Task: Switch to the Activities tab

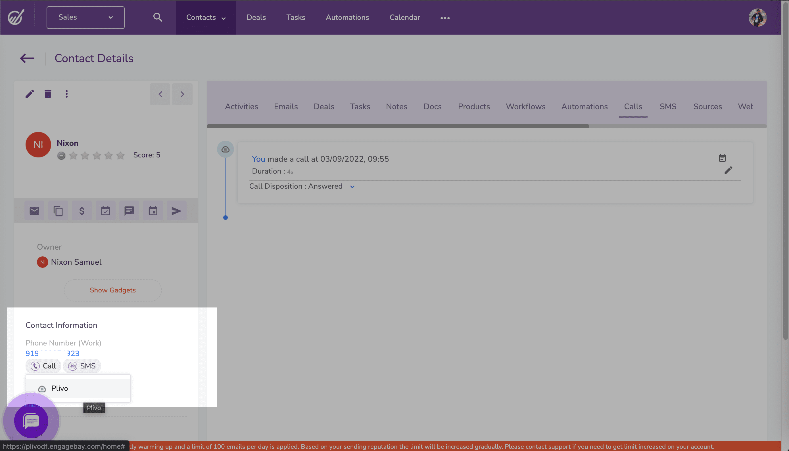Action: pyautogui.click(x=241, y=106)
